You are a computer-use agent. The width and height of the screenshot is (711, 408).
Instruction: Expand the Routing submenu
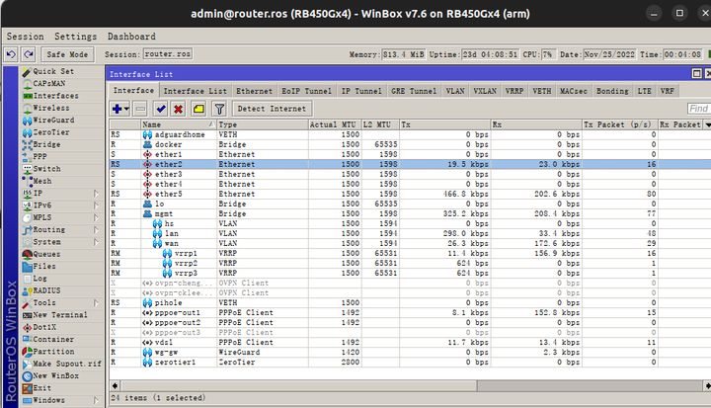[x=96, y=230]
